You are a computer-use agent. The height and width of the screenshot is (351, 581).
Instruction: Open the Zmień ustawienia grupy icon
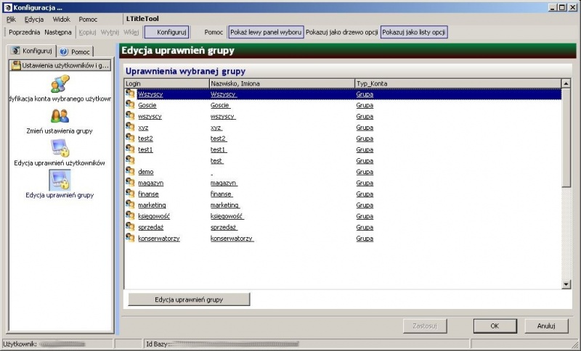[60, 116]
